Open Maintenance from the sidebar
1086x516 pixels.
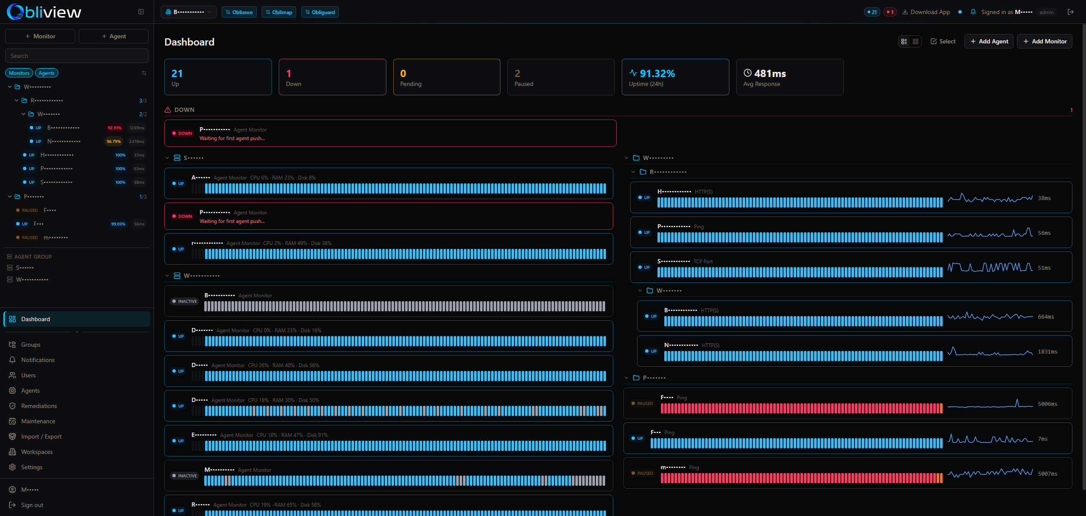tap(38, 421)
